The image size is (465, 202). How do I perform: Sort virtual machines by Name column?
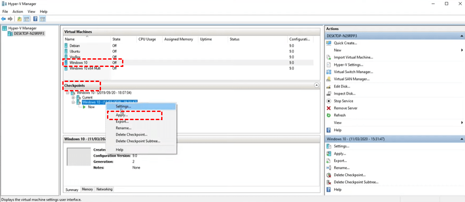point(87,39)
